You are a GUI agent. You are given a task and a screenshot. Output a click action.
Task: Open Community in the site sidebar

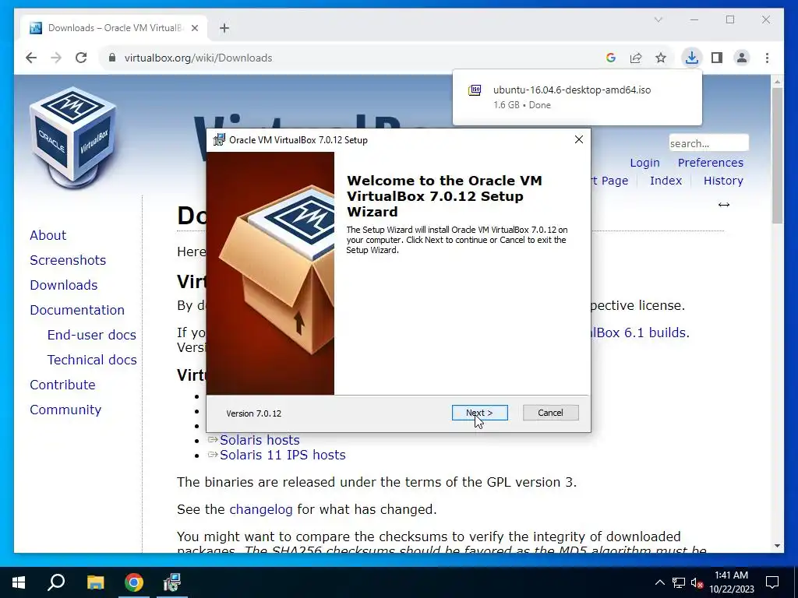coord(65,410)
